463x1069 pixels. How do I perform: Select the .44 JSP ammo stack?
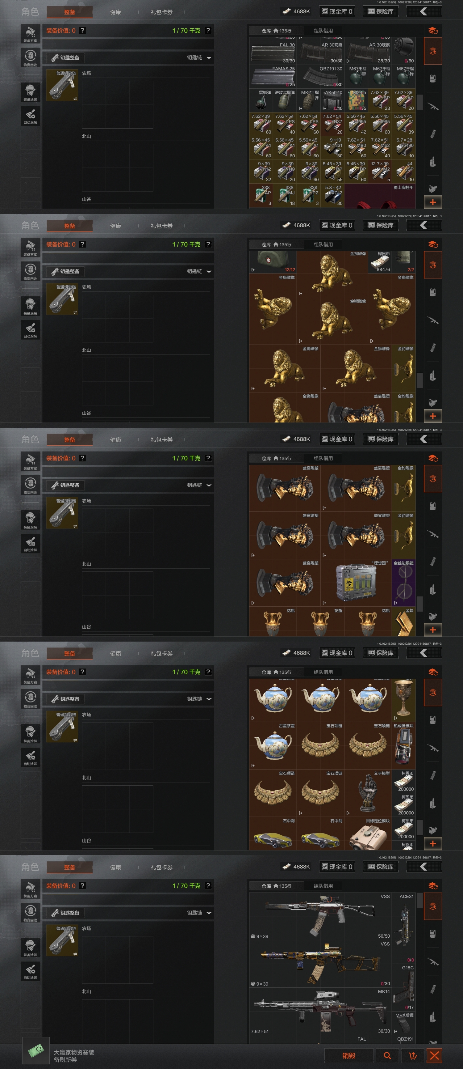(x=404, y=172)
